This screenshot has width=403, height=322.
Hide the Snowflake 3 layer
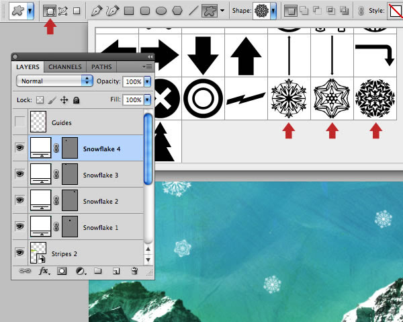click(x=19, y=174)
